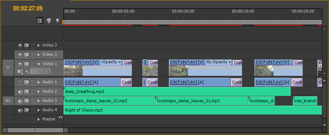Expand the Master track
Viewport: 329px width, 135px height.
click(x=39, y=119)
